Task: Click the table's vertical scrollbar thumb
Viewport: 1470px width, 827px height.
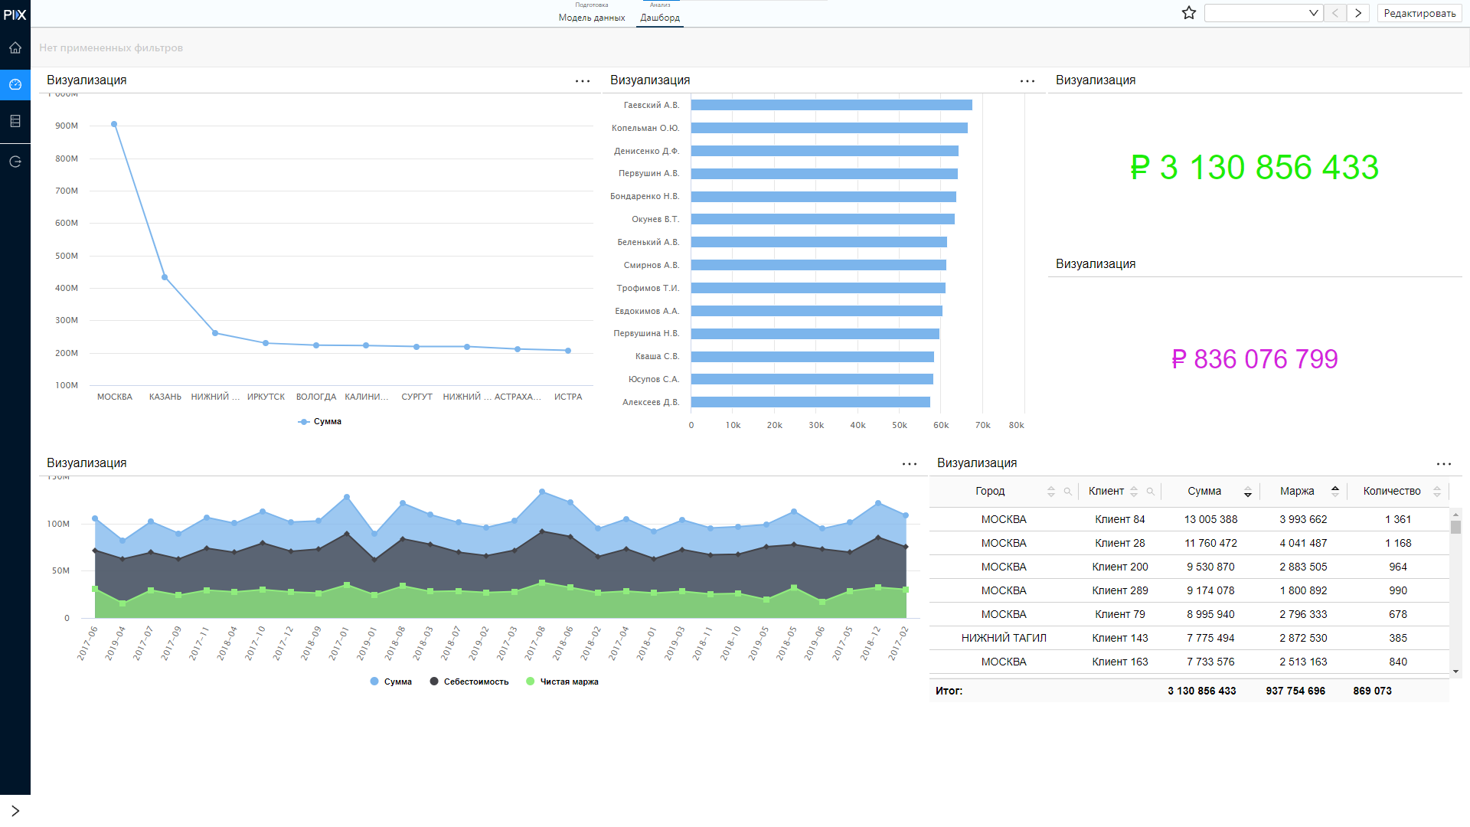Action: pos(1455,527)
